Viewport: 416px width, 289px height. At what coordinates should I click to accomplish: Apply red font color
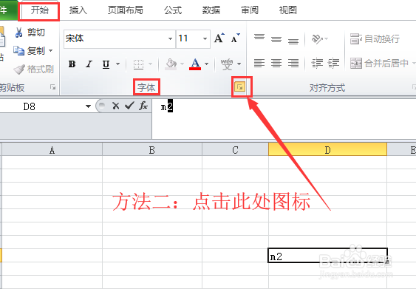195,64
